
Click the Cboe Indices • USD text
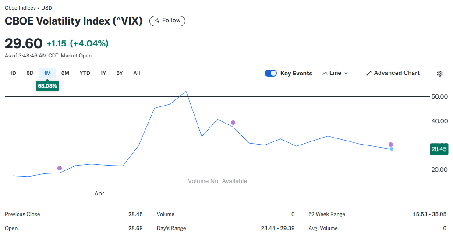[x=28, y=8]
